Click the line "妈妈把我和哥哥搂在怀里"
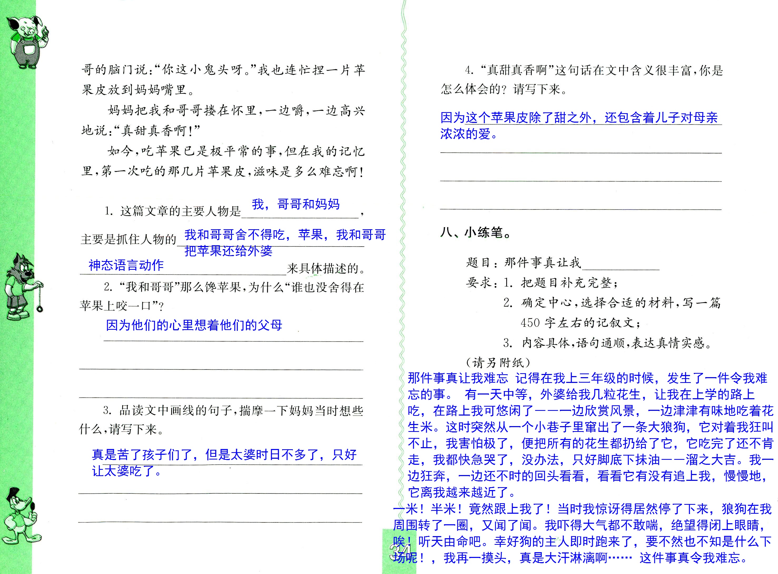 236,111
